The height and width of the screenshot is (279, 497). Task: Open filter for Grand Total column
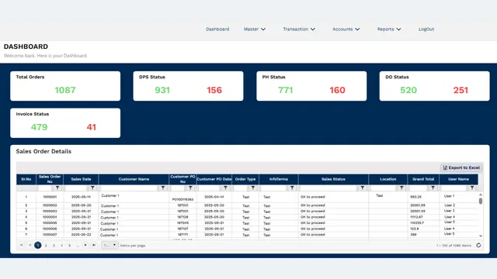[x=433, y=188]
